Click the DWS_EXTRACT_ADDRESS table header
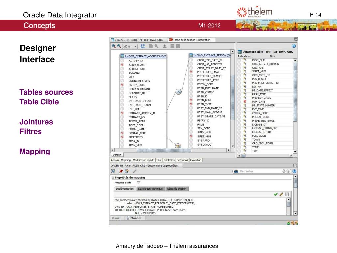337x253 pixels. point(143,56)
